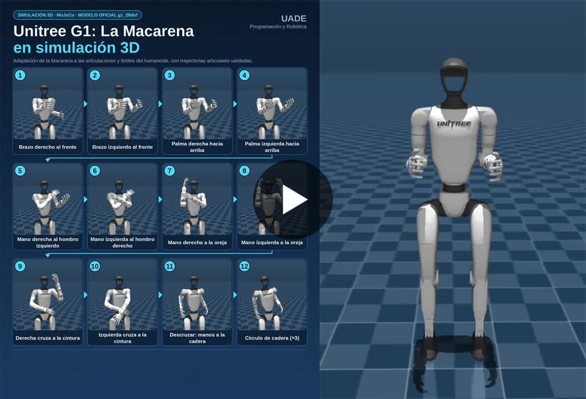
Task: Open step 3 Palma derecha hacia arriba card
Action: pyautogui.click(x=197, y=111)
